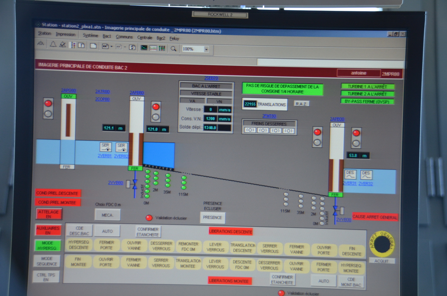Open the Système menu
Image resolution: width=447 pixels, height=296 pixels.
pos(91,36)
